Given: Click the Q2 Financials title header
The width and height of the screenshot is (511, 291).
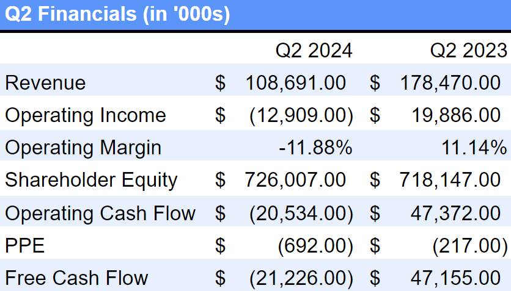Looking at the screenshot, I should tap(117, 15).
